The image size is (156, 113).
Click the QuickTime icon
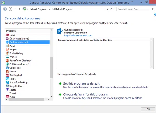pos(8,68)
